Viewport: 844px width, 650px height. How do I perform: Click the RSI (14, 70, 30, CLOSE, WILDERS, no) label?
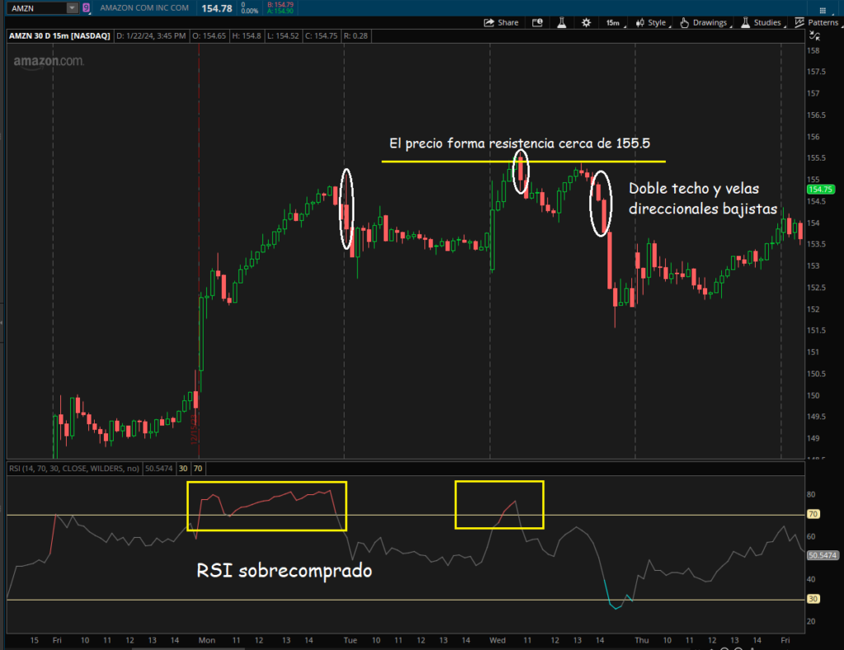click(x=74, y=469)
